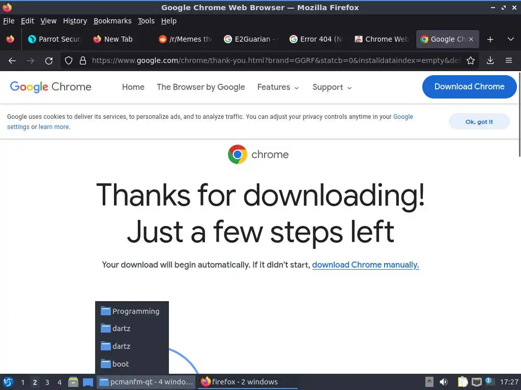
Task: Open the Tools menu
Action: pos(146,21)
